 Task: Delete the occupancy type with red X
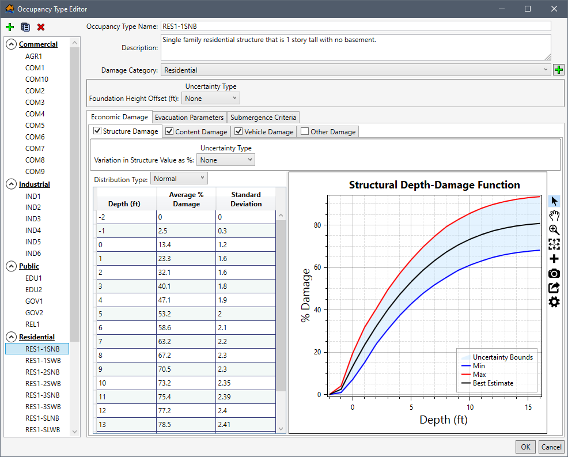coord(40,27)
